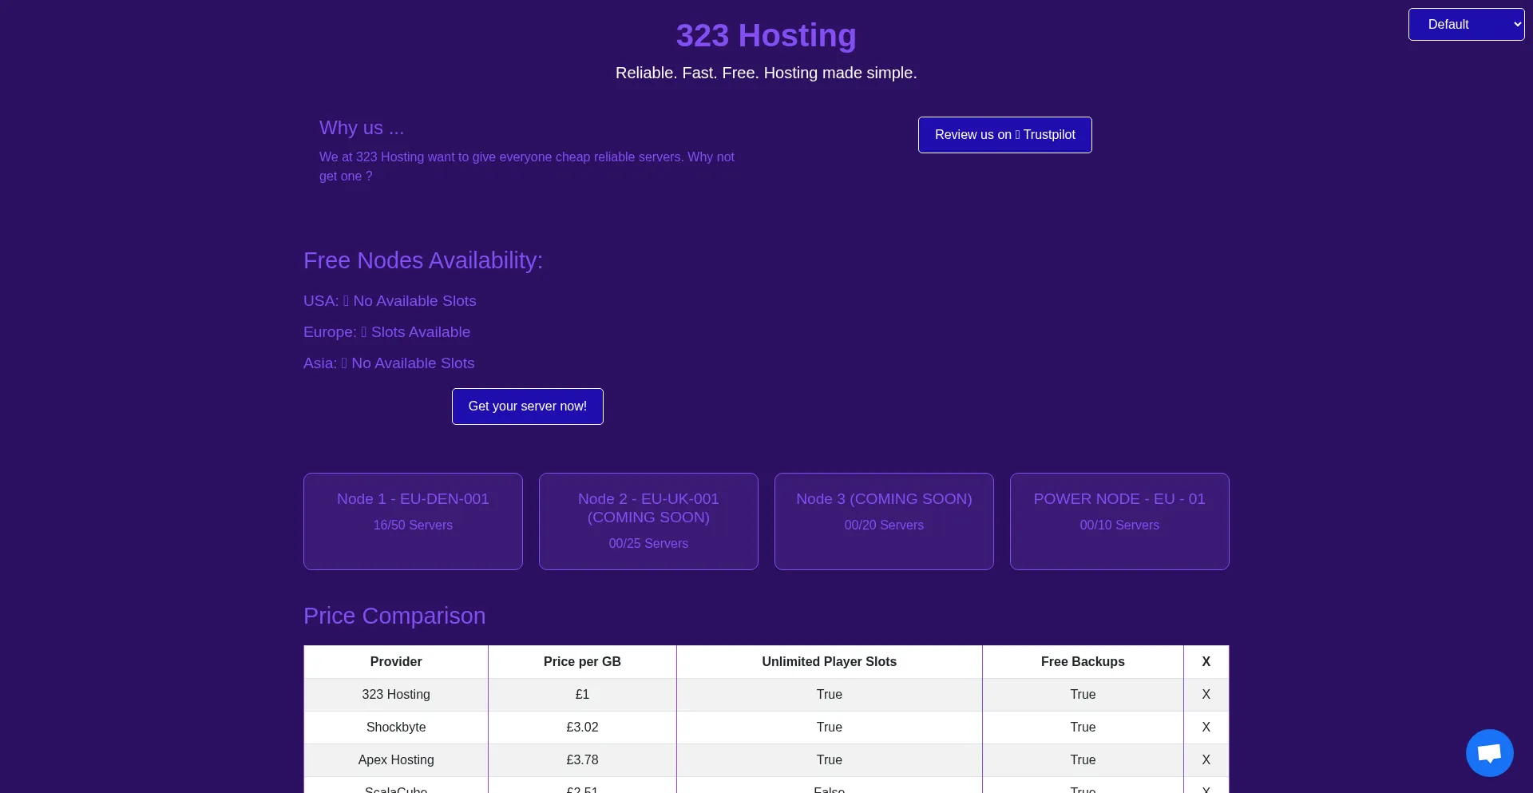Click the X column header in table
The width and height of the screenshot is (1533, 793).
coord(1206,661)
